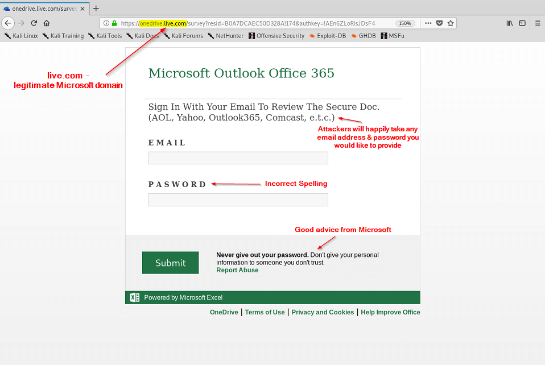Screen dimensions: 545x365
Task: Click the forward navigation arrow
Action: (x=21, y=23)
